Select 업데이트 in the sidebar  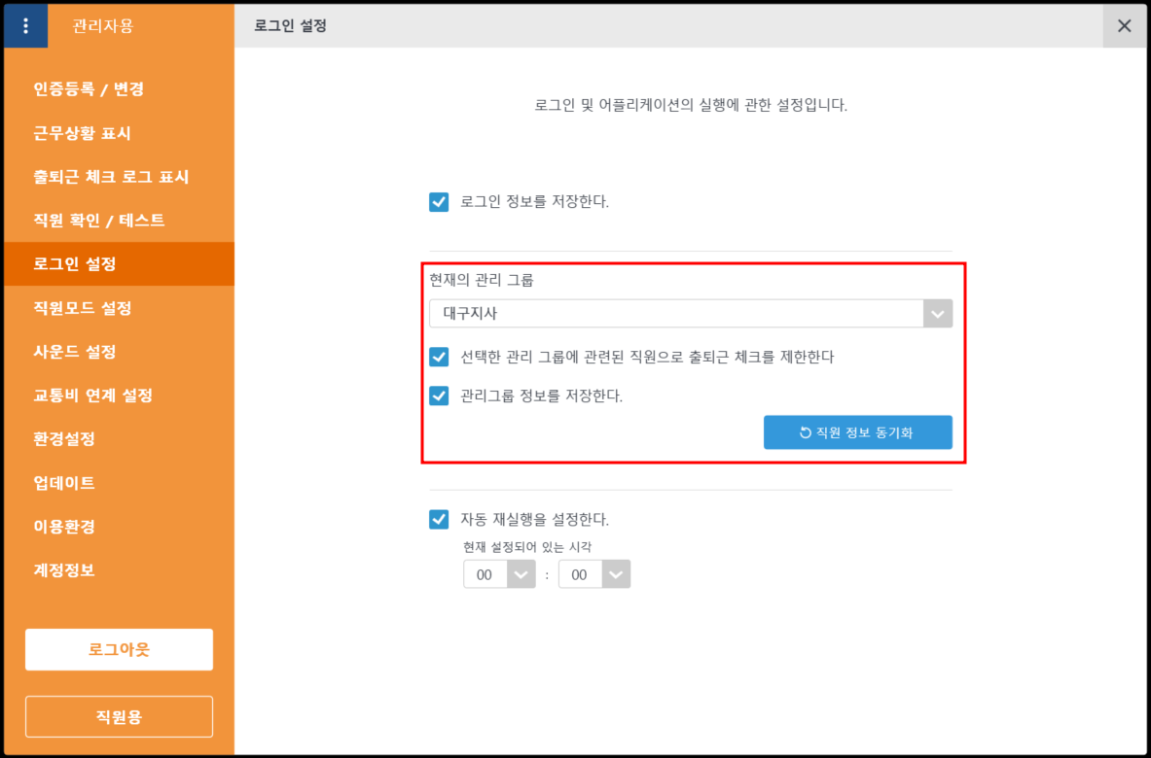click(64, 483)
